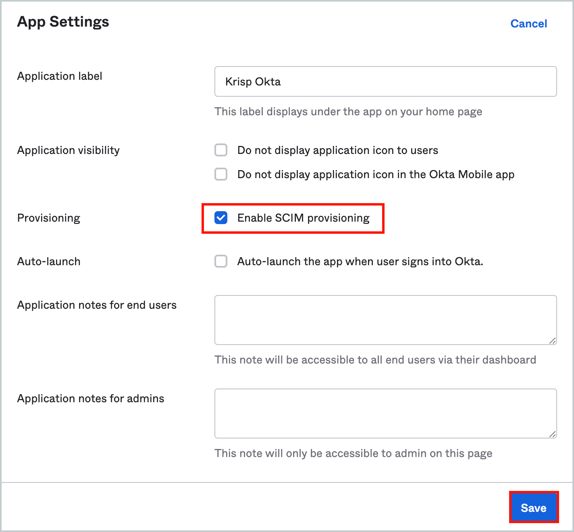This screenshot has width=574, height=532.
Task: Click the App Settings heading
Action: tap(63, 22)
